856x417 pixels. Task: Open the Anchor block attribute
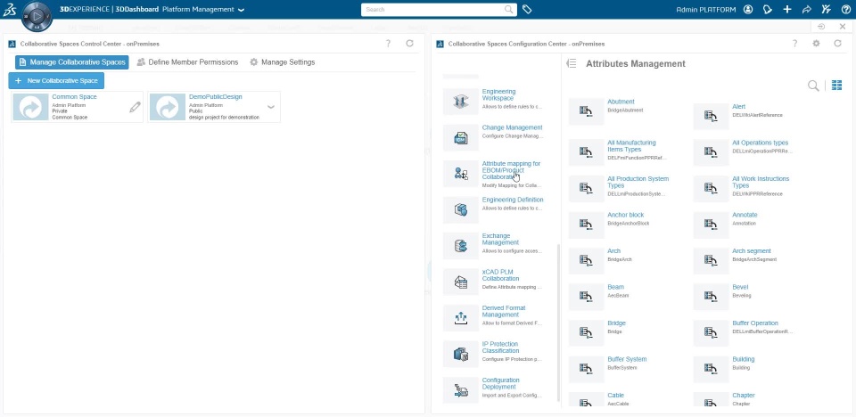click(626, 215)
